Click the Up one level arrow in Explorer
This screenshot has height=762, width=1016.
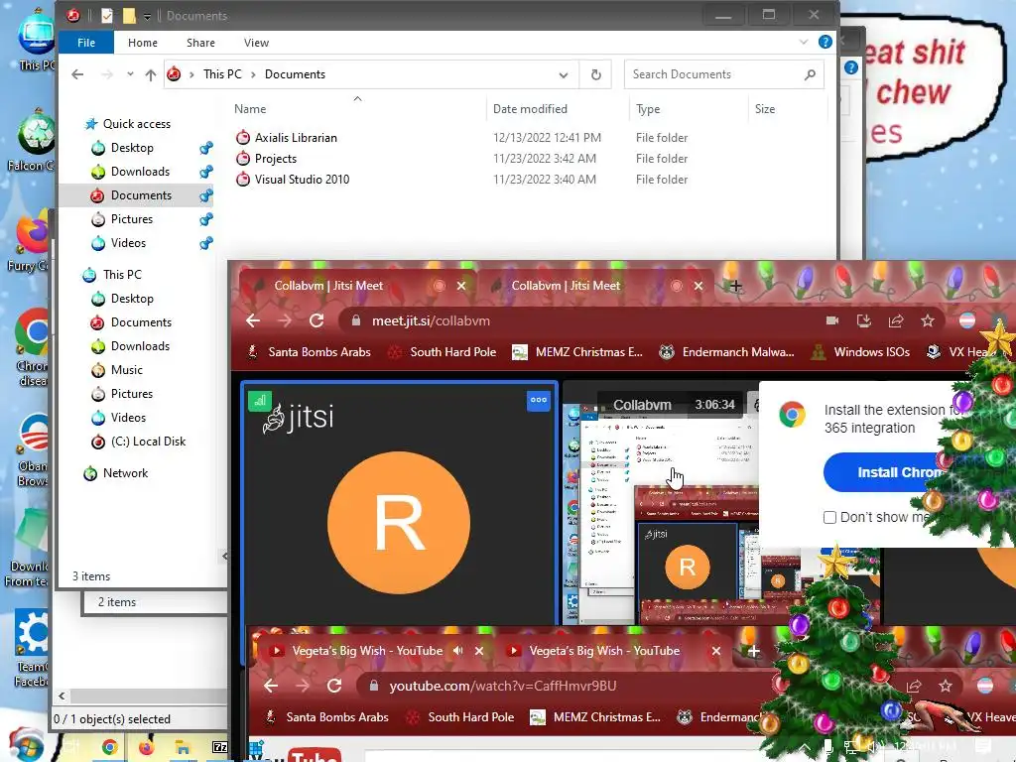[x=151, y=75]
